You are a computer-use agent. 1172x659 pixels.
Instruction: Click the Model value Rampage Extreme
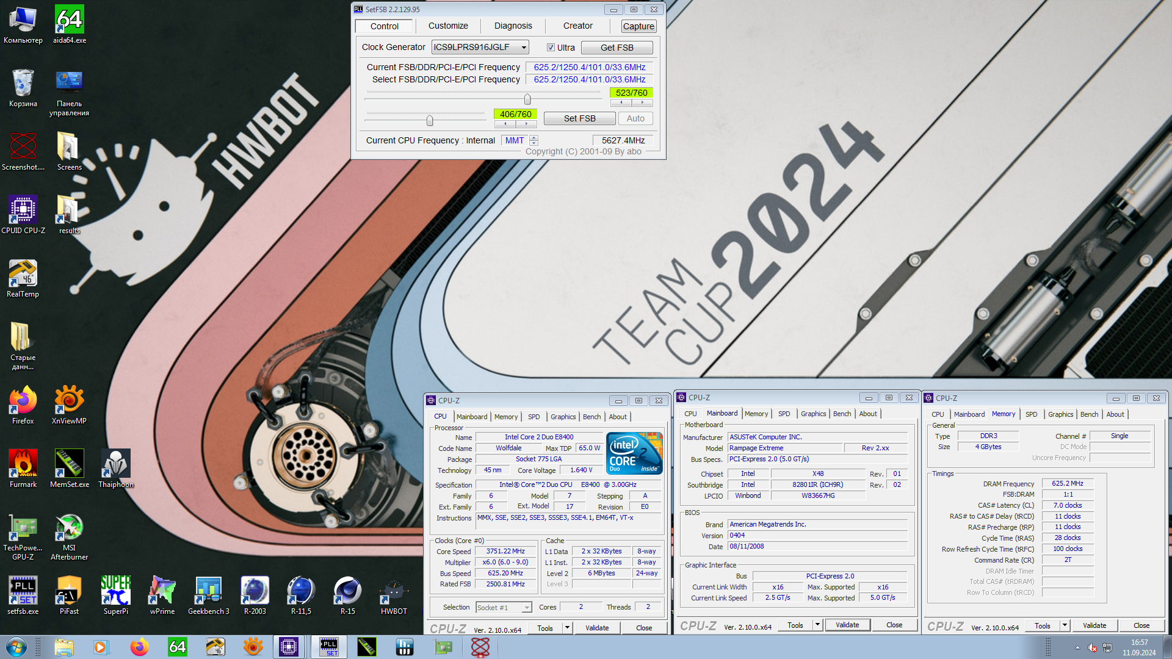coord(784,448)
